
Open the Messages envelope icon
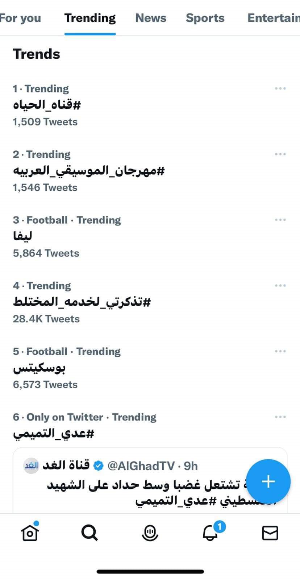[x=270, y=533]
